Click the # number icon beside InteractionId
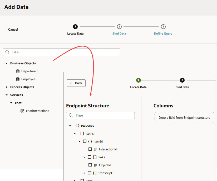 [x=96, y=149]
